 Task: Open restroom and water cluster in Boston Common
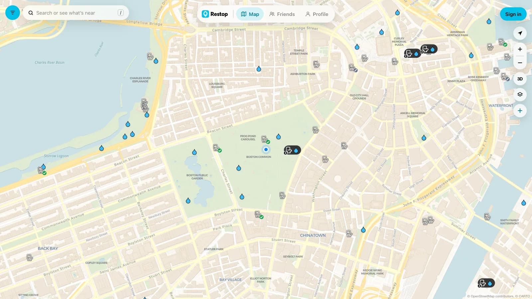(x=292, y=150)
